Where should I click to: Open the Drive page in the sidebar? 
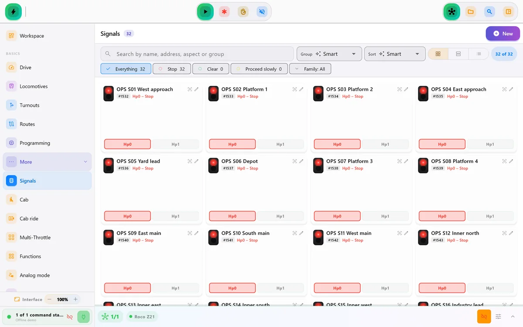point(47,68)
